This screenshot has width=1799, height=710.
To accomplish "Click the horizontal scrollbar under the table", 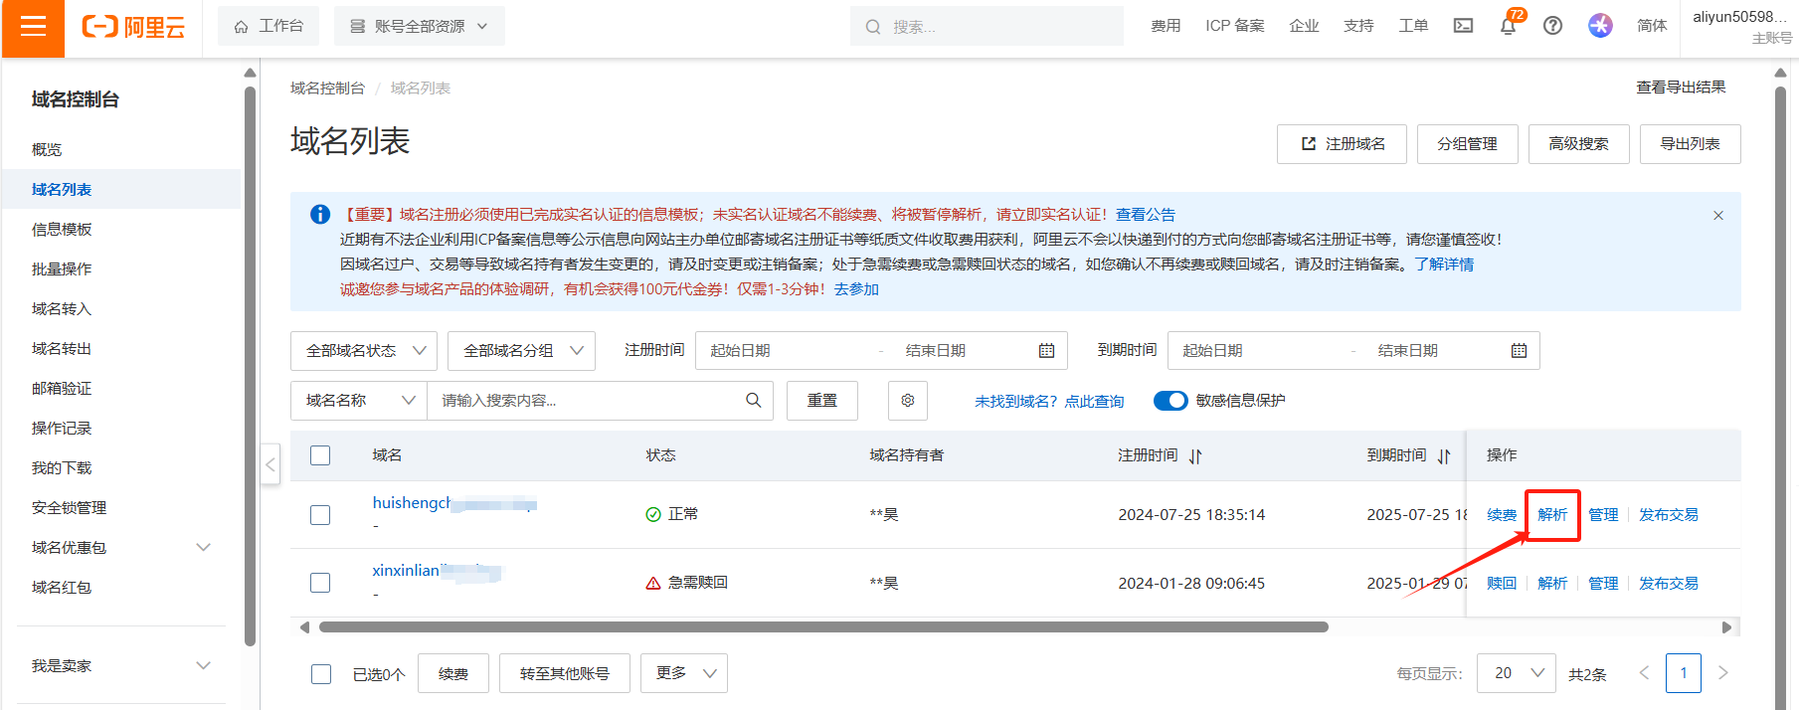I will (822, 627).
